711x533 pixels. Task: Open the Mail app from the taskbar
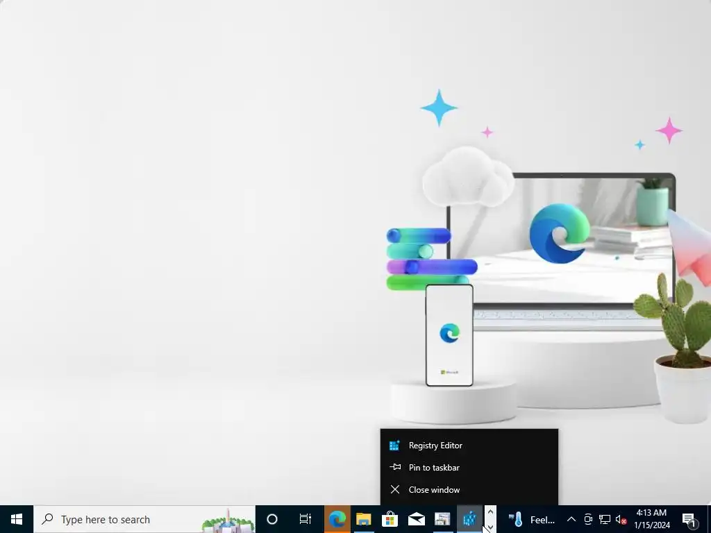416,519
